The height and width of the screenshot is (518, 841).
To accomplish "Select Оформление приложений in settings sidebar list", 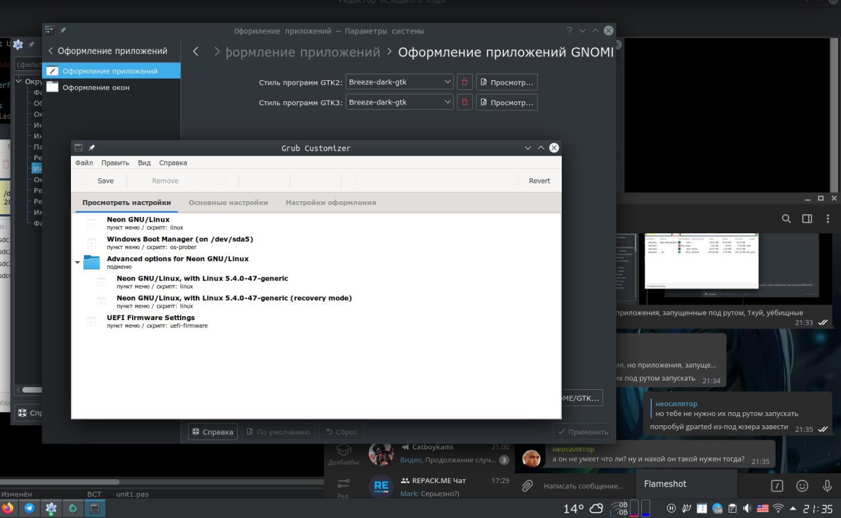I will click(111, 71).
